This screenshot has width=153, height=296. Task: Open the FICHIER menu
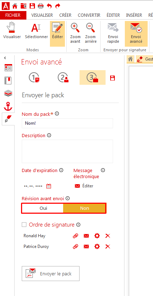pyautogui.click(x=13, y=15)
